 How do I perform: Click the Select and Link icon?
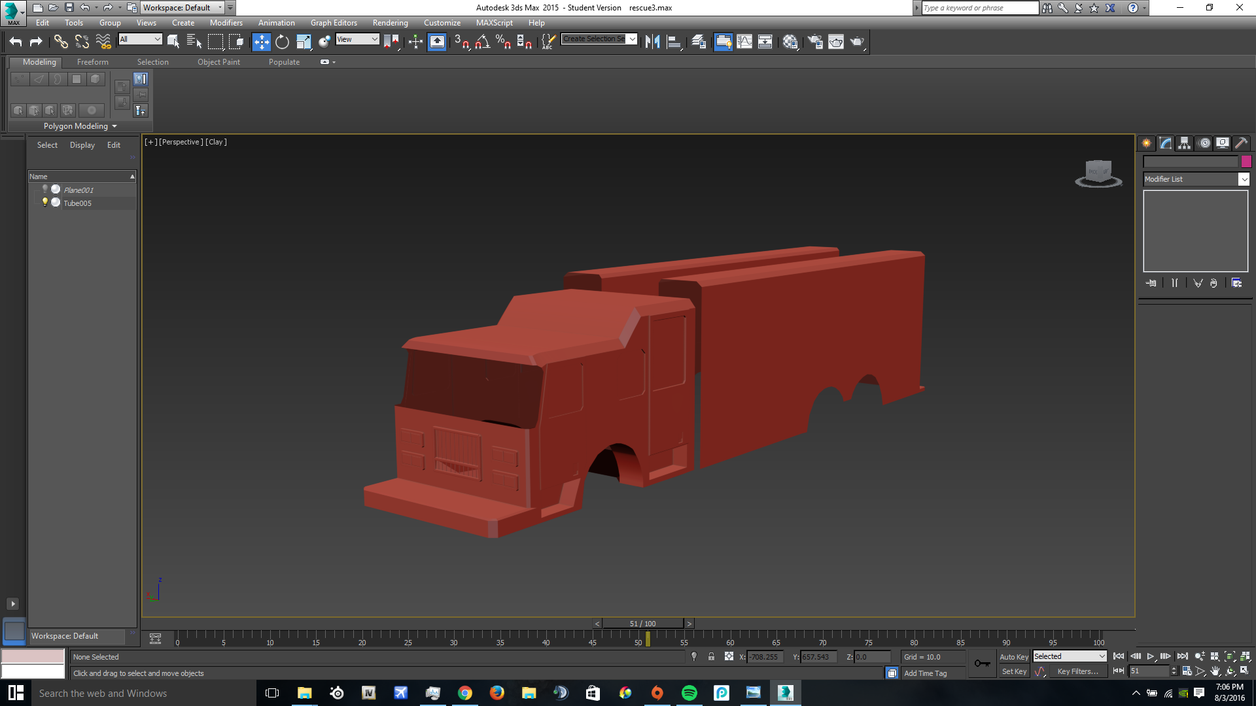(61, 42)
